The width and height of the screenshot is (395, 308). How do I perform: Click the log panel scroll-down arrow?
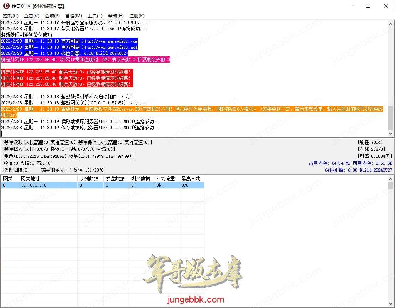391,133
